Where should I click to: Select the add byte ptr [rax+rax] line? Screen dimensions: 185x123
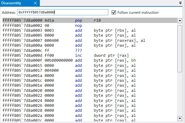pos(90,41)
